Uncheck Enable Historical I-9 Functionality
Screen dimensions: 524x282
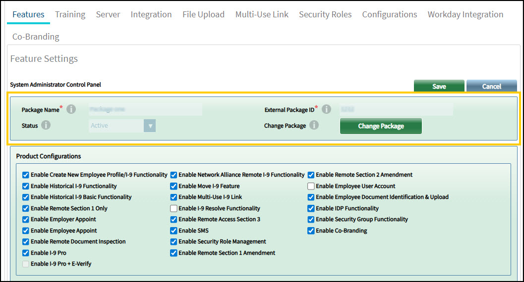[x=26, y=186]
